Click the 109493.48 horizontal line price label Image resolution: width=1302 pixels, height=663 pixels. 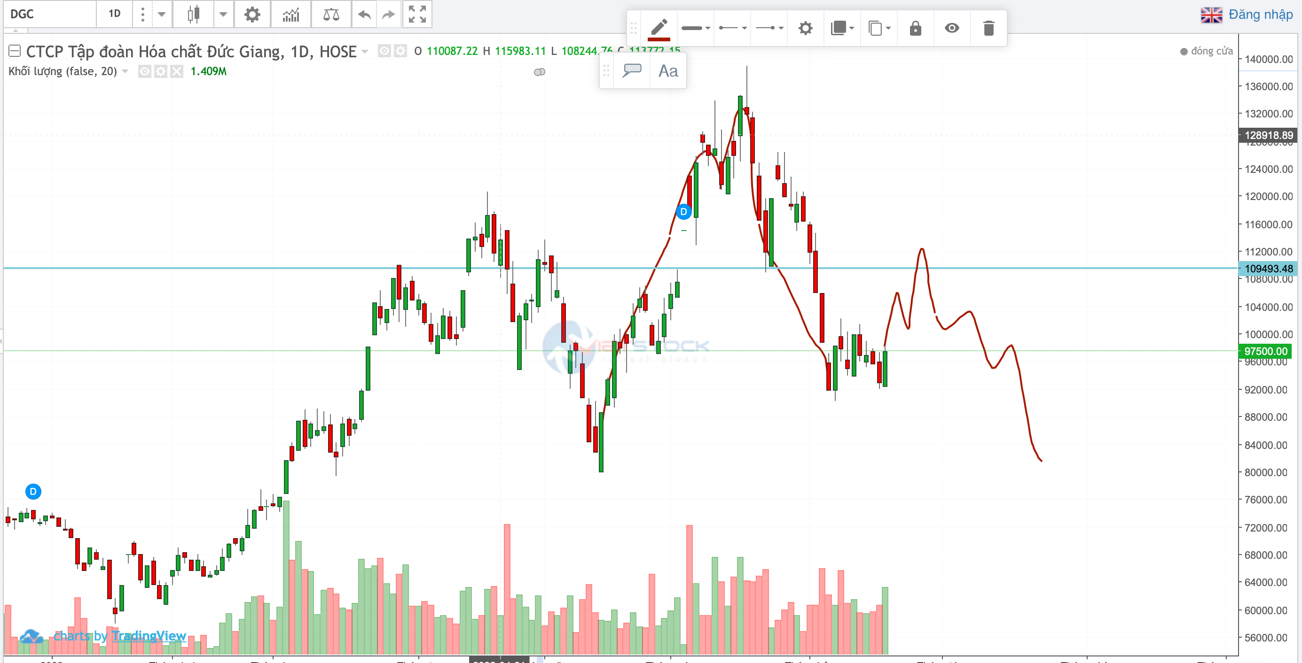(x=1268, y=269)
